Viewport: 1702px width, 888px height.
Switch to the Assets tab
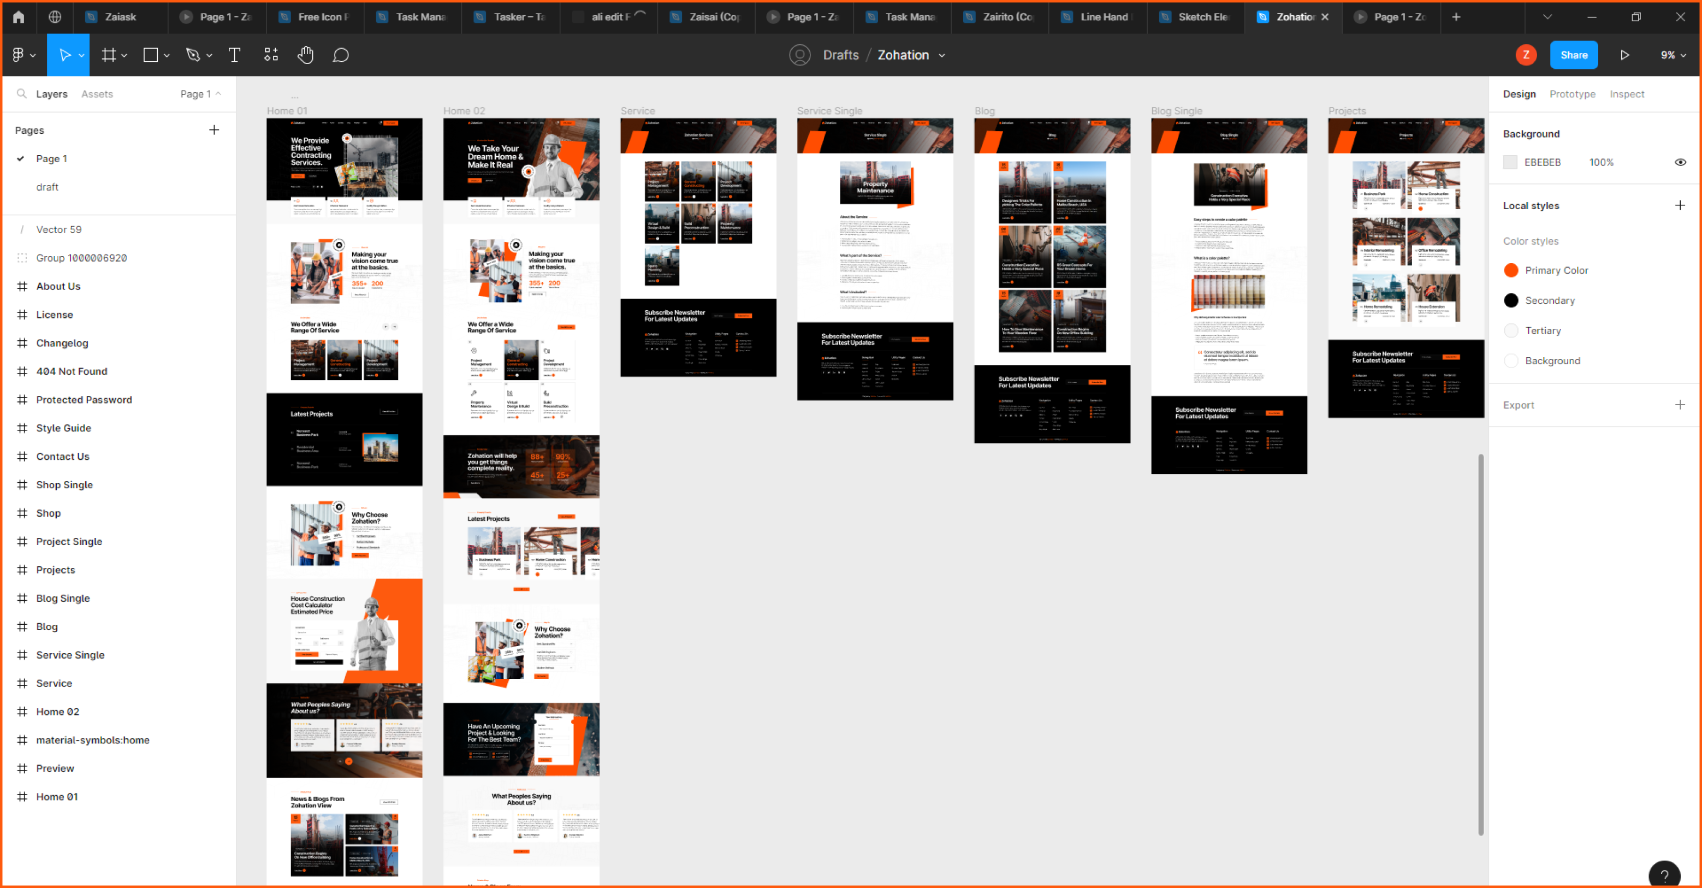97,94
